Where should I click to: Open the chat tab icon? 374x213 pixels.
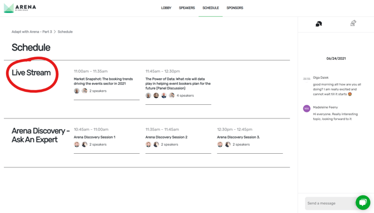point(319,24)
